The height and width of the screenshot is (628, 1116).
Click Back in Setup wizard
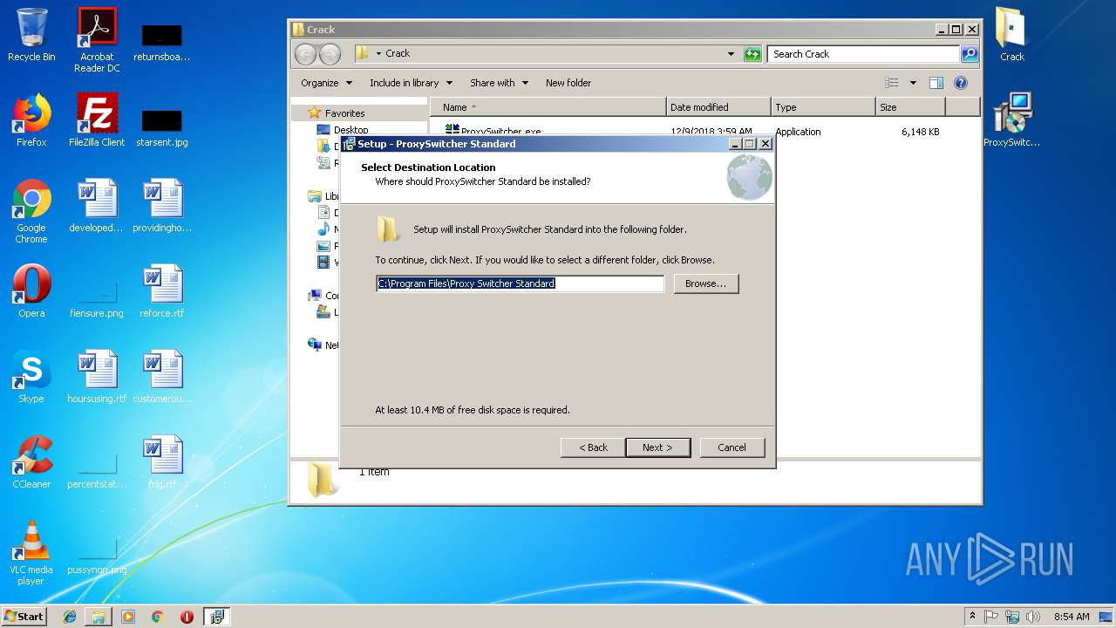(593, 447)
